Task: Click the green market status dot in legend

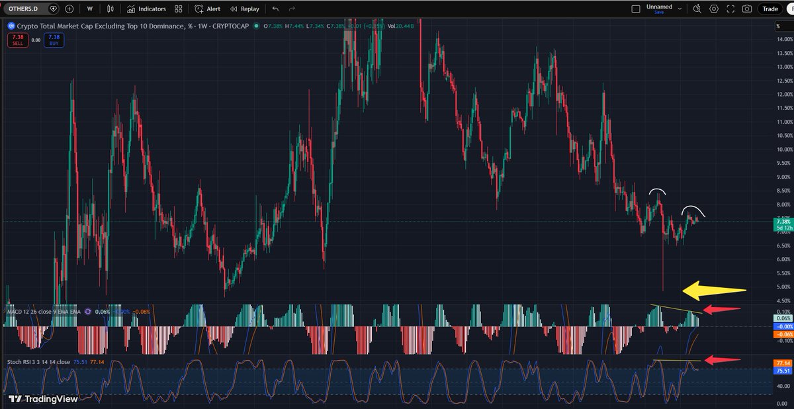Action: 256,26
